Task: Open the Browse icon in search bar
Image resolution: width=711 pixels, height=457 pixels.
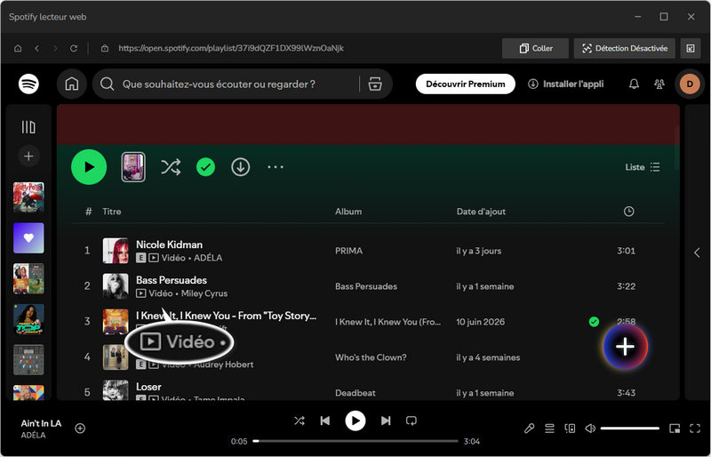Action: (x=375, y=84)
